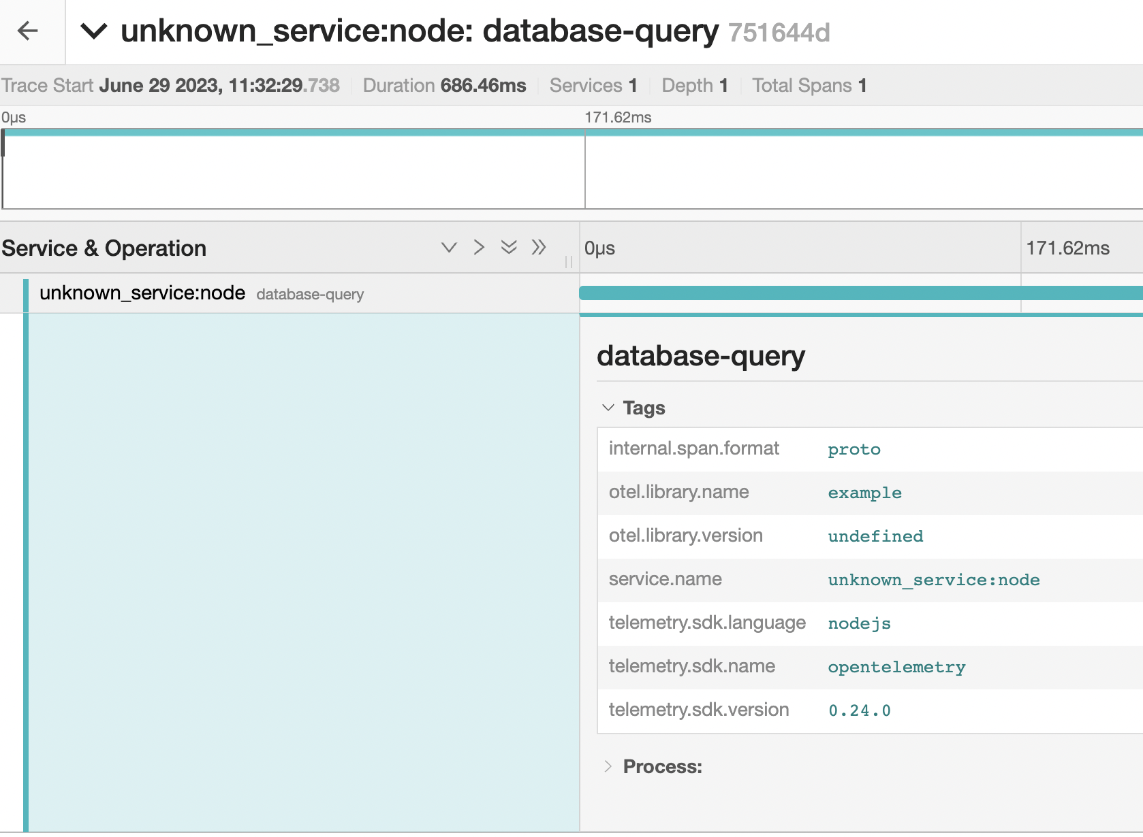Select the telemetry.sdk.language 'nodejs' value
Screen dimensions: 1143x837
(x=859, y=623)
